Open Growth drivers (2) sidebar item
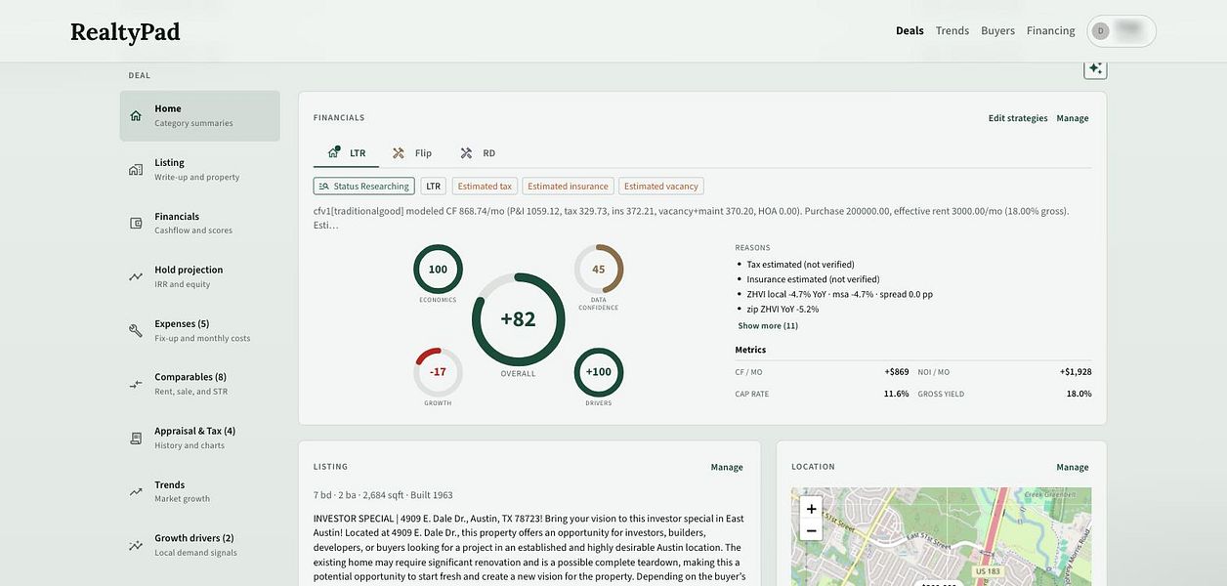Screen dimensions: 1227x586 [200, 545]
